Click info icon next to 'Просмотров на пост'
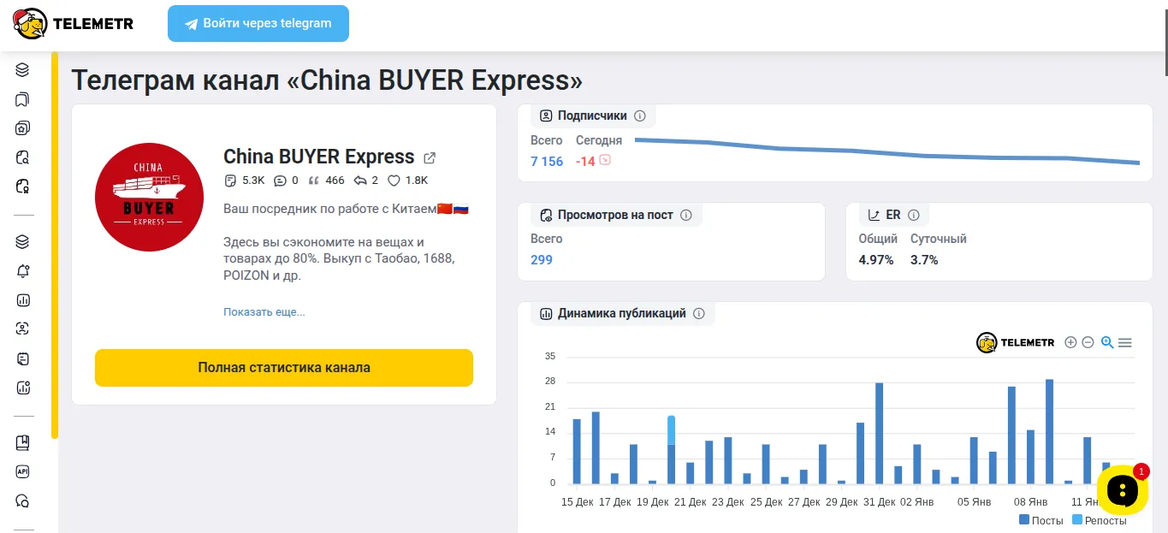Image resolution: width=1168 pixels, height=533 pixels. pyautogui.click(x=686, y=215)
